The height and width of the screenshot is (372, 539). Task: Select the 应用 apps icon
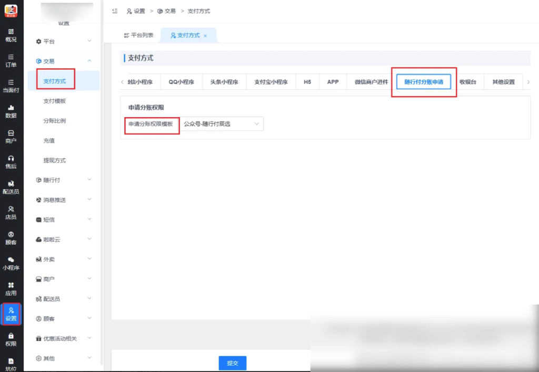point(11,290)
